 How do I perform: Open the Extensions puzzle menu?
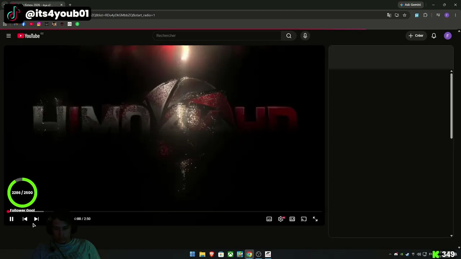[425, 15]
